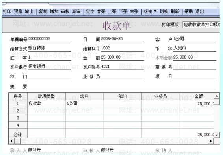Click the 序号 column header

pos(18,96)
